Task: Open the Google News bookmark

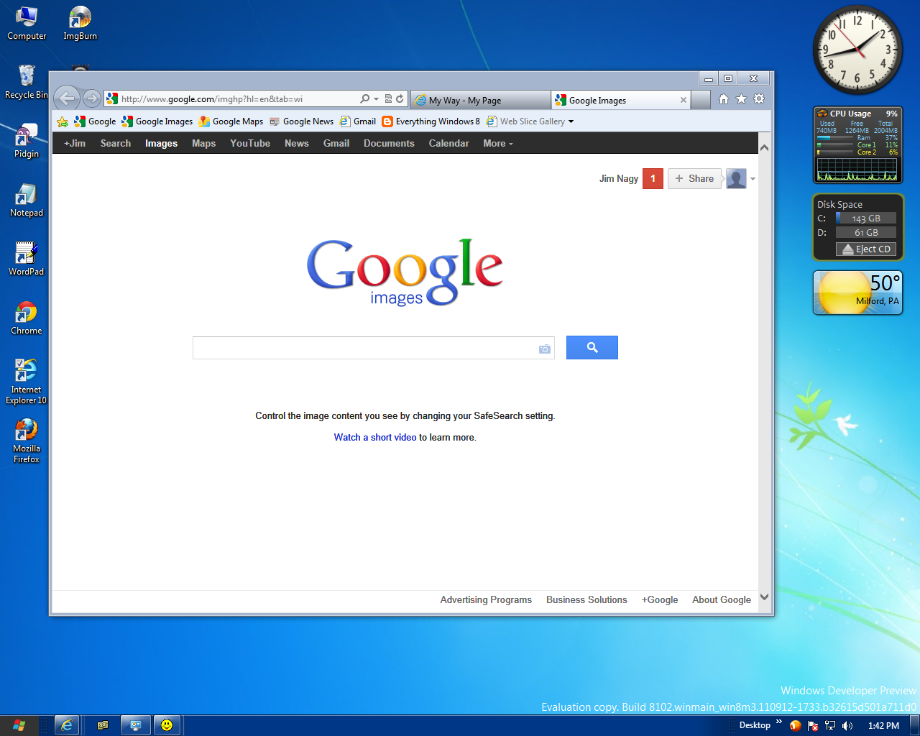Action: pos(301,121)
